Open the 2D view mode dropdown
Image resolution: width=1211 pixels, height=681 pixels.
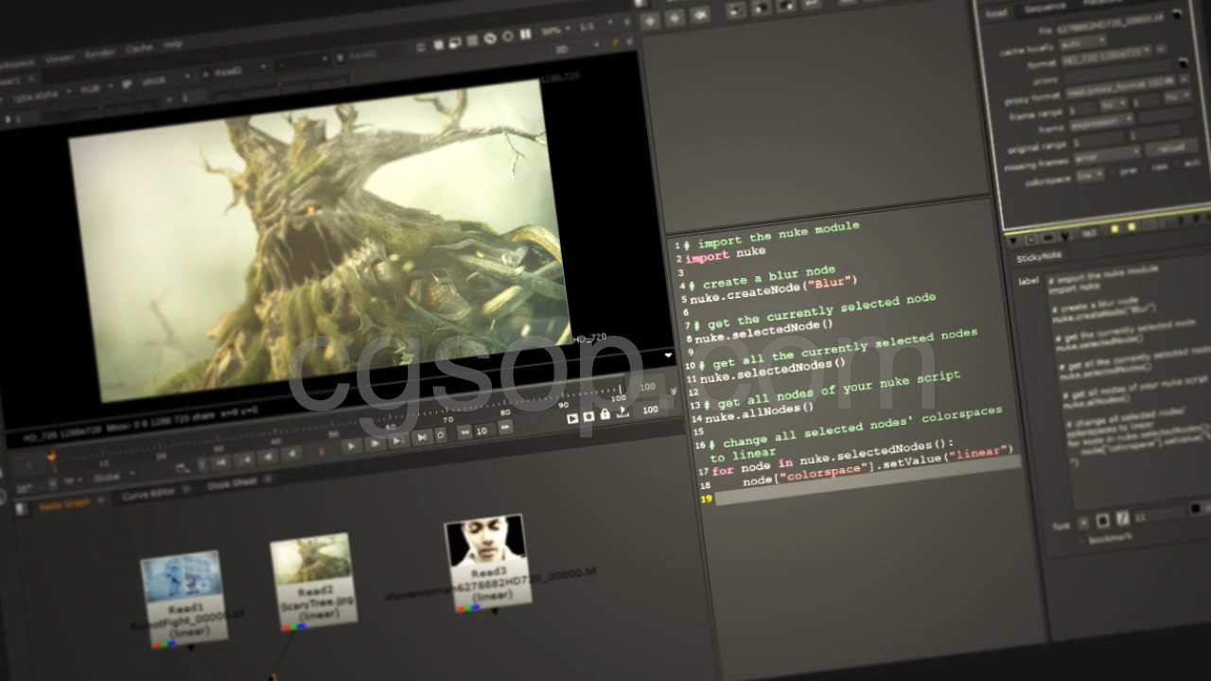coord(578,47)
